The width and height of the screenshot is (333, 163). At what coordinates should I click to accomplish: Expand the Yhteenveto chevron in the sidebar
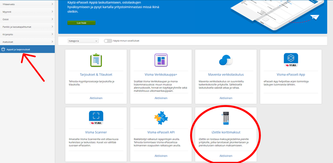(x=52, y=4)
